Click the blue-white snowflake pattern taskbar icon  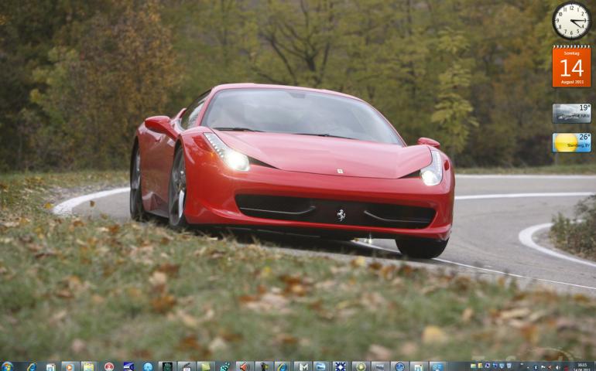pyautogui.click(x=341, y=366)
